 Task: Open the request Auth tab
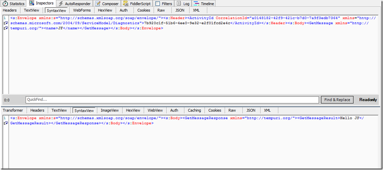(x=124, y=10)
